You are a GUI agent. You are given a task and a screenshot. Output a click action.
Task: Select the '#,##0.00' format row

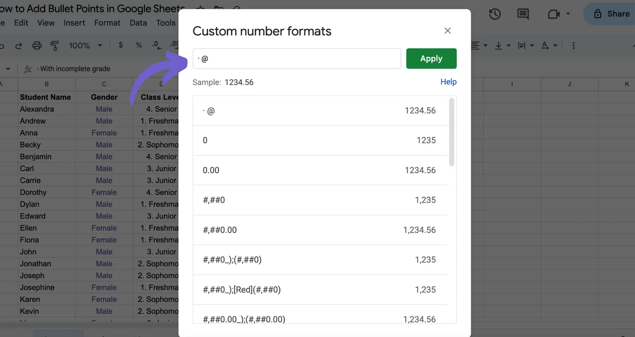point(320,230)
